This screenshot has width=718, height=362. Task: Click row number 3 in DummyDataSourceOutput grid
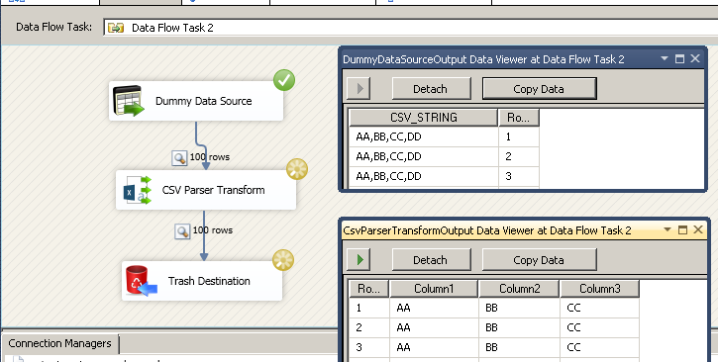519,176
